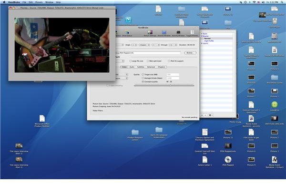Viewport: 286px width, 184px height.
Task: Open Spotlight search in menu bar
Action: click(x=283, y=2)
